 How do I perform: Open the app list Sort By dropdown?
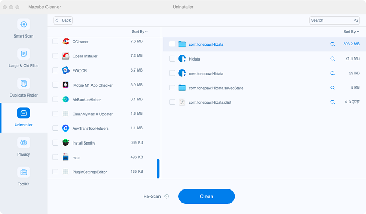[140, 32]
